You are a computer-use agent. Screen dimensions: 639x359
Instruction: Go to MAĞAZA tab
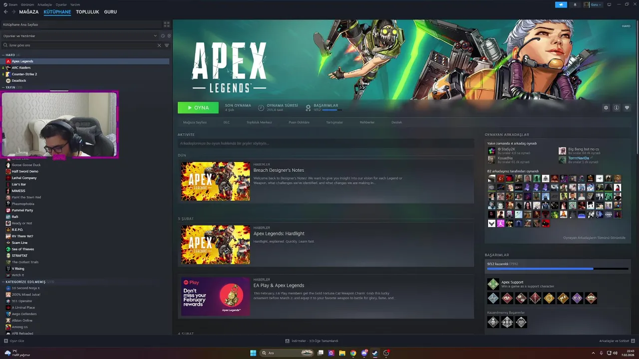[x=29, y=12]
